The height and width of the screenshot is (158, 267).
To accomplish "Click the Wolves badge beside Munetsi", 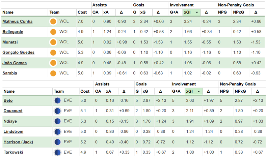I will pyautogui.click(x=53, y=42).
